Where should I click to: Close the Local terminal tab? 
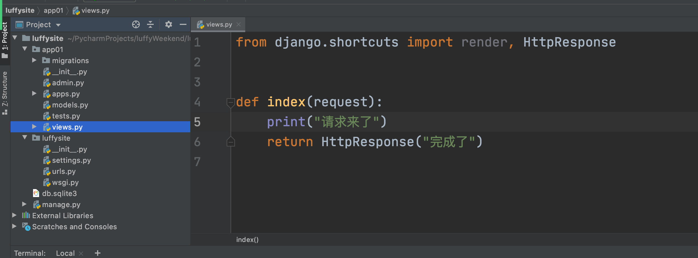[x=81, y=253]
